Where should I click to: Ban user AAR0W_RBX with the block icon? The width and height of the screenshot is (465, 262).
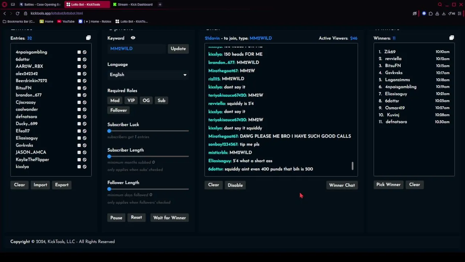(85, 67)
